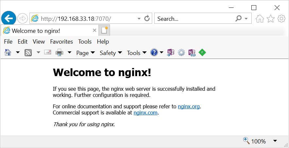Viewport: 289px width, 148px height.
Task: Open the Favorites menu in menu bar
Action: (62, 42)
